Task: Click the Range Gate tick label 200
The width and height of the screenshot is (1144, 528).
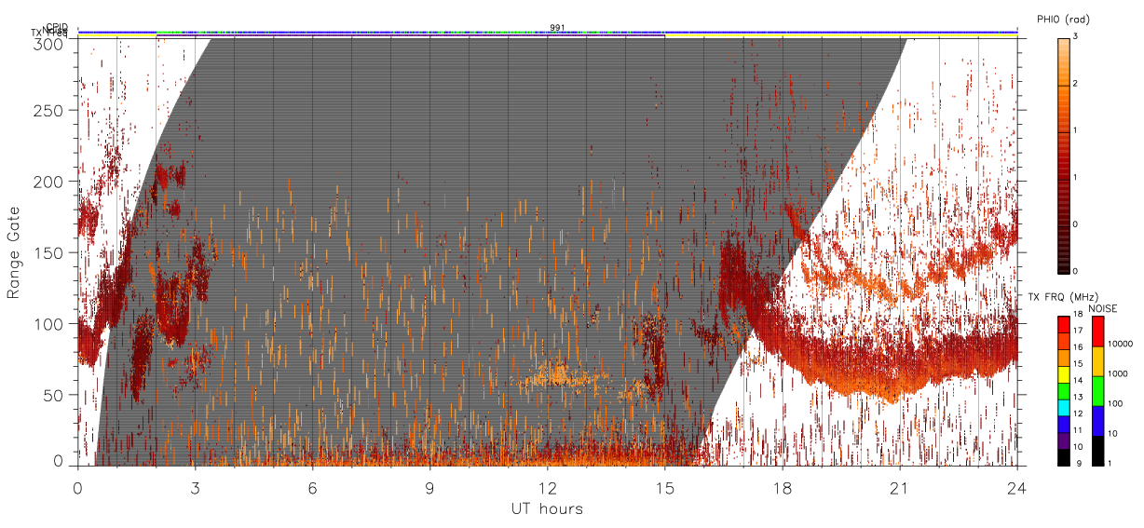Action: coord(48,182)
